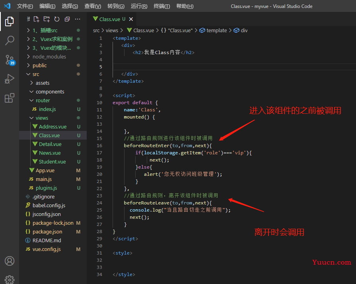Viewport: 356px width, 284px height.
Task: Open main.js file
Action: point(53,179)
